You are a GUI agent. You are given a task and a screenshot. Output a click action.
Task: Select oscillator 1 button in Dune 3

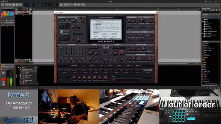pos(78,18)
